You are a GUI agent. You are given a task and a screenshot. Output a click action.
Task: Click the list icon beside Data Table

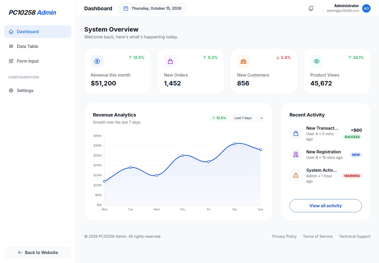11,46
